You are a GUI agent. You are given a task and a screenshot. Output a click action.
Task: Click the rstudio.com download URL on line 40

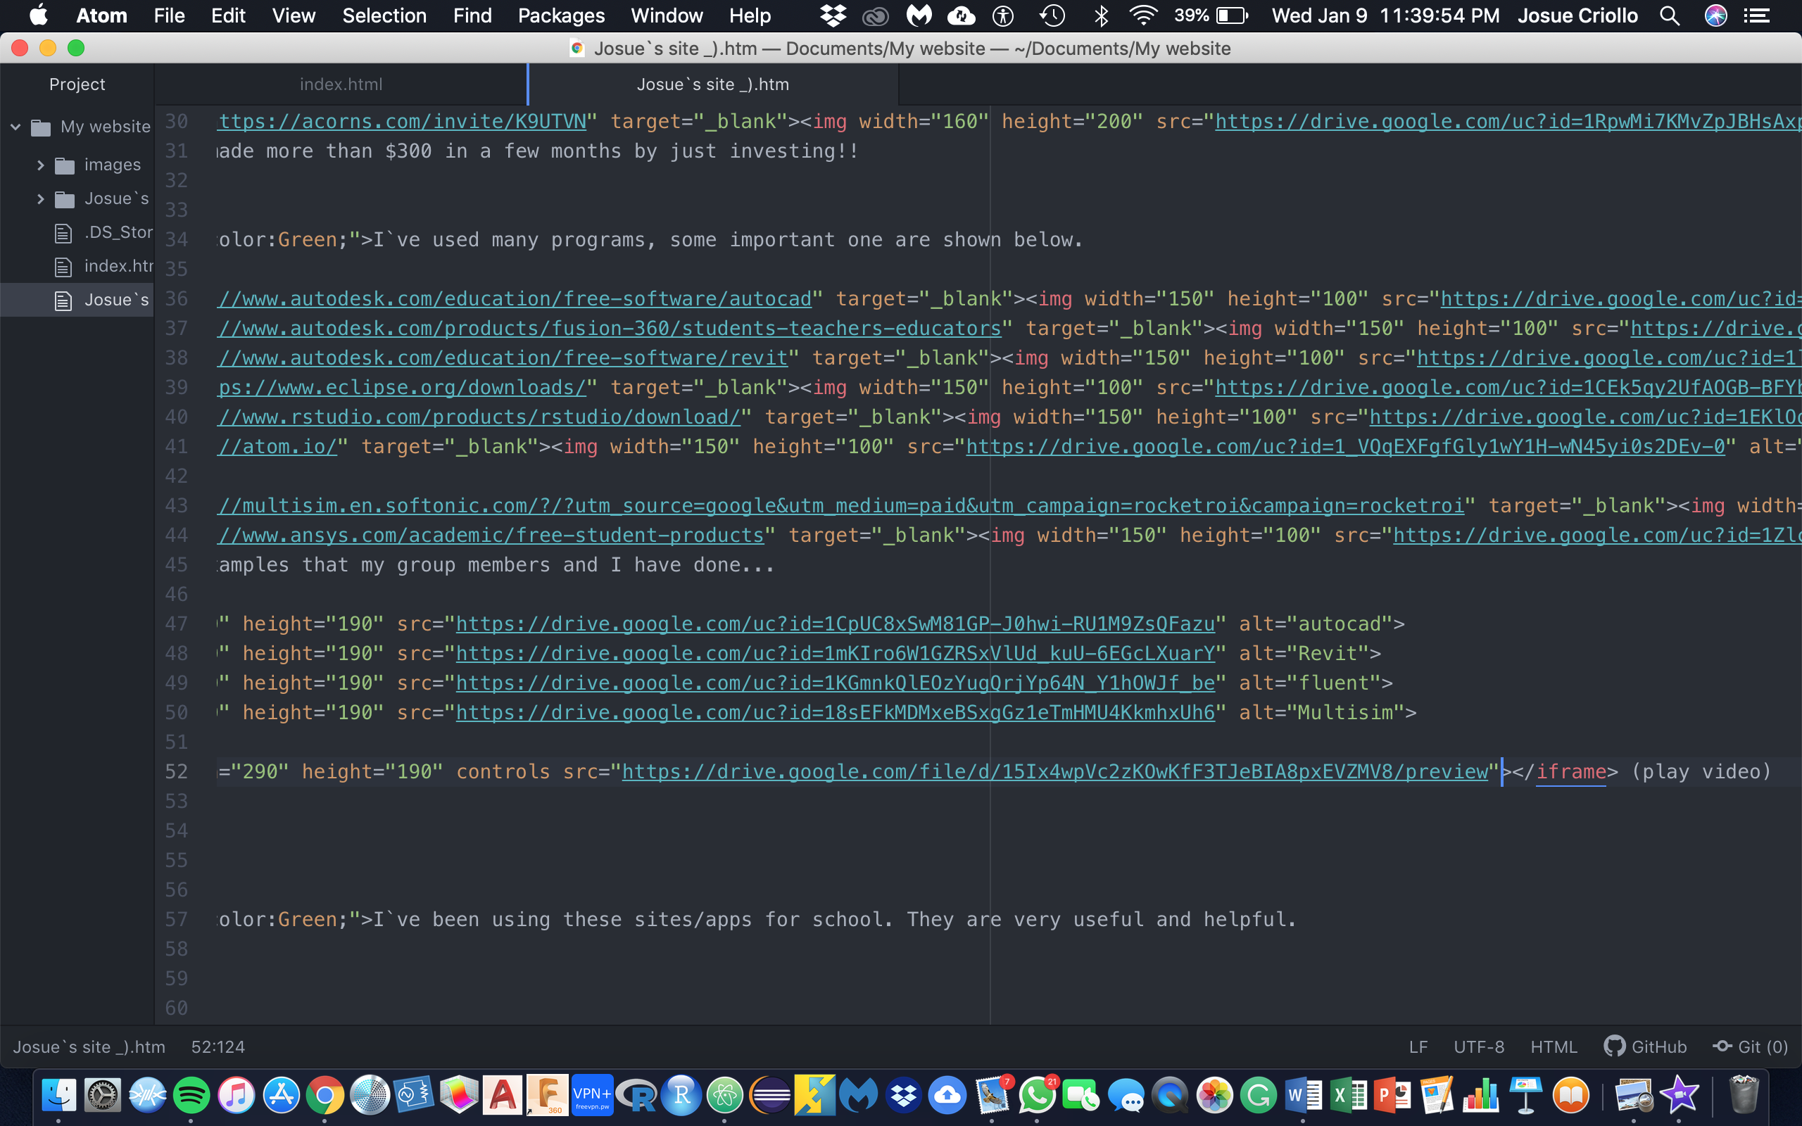tap(480, 417)
